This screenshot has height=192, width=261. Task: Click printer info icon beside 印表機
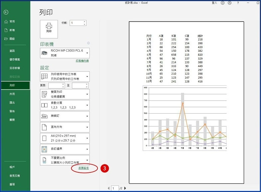(x=89, y=43)
